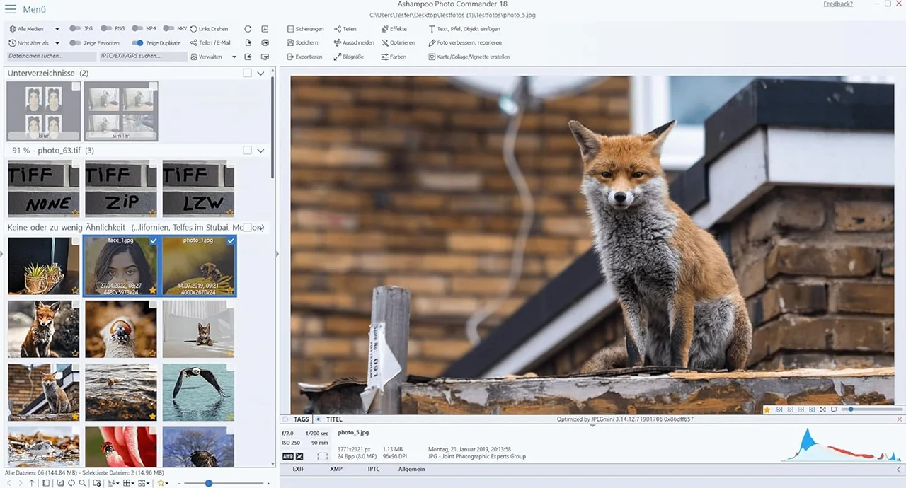The width and height of the screenshot is (906, 488).
Task: Select the photo_1.jpg thumbnail
Action: (199, 266)
